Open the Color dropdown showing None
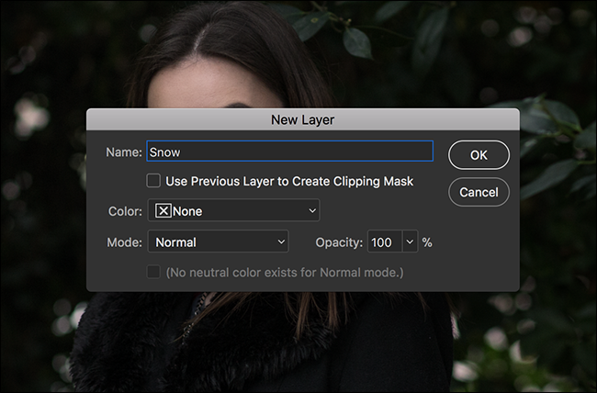This screenshot has height=393, width=597. coord(233,210)
